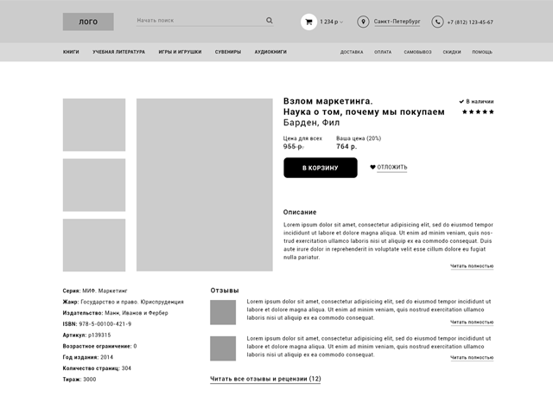Click the Описание heading
The image size is (553, 415).
300,212
